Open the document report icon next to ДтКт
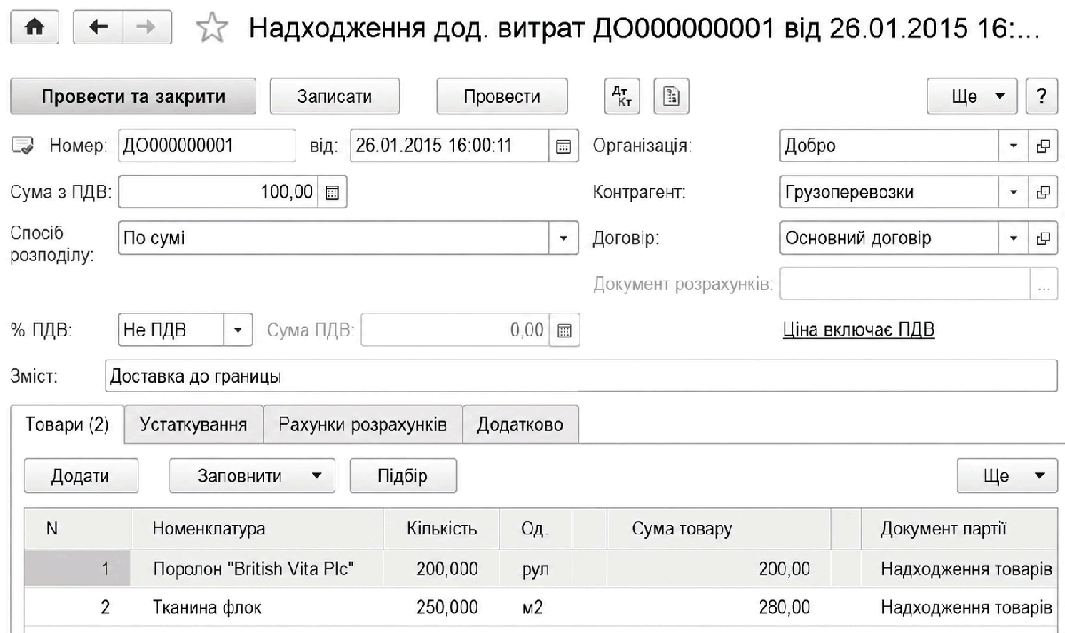This screenshot has height=633, width=1065. click(x=673, y=97)
